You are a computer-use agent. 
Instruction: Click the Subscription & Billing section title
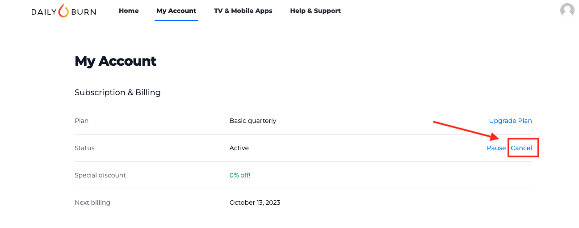pos(117,93)
